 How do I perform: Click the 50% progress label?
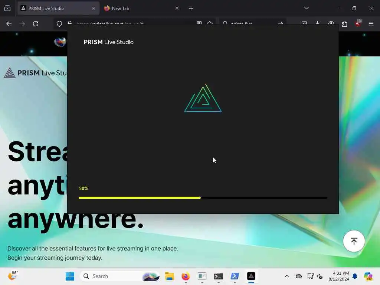click(83, 188)
